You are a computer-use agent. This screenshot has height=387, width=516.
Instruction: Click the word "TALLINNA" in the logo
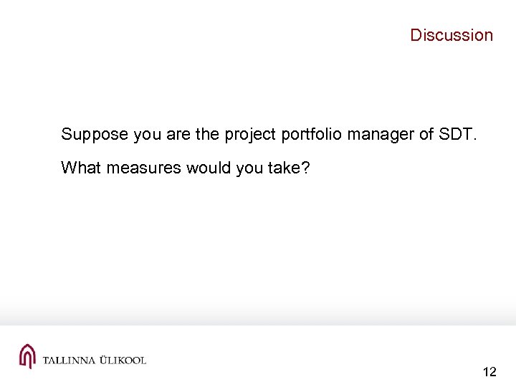[70, 360]
